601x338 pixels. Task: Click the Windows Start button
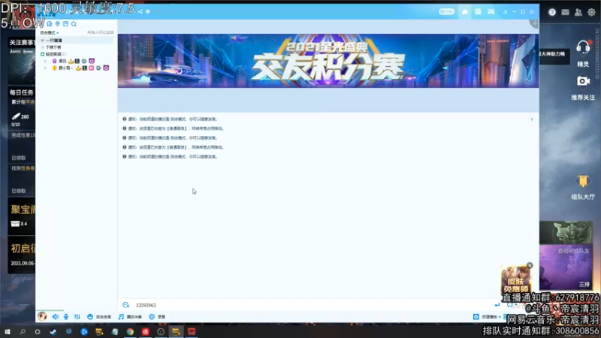point(8,331)
